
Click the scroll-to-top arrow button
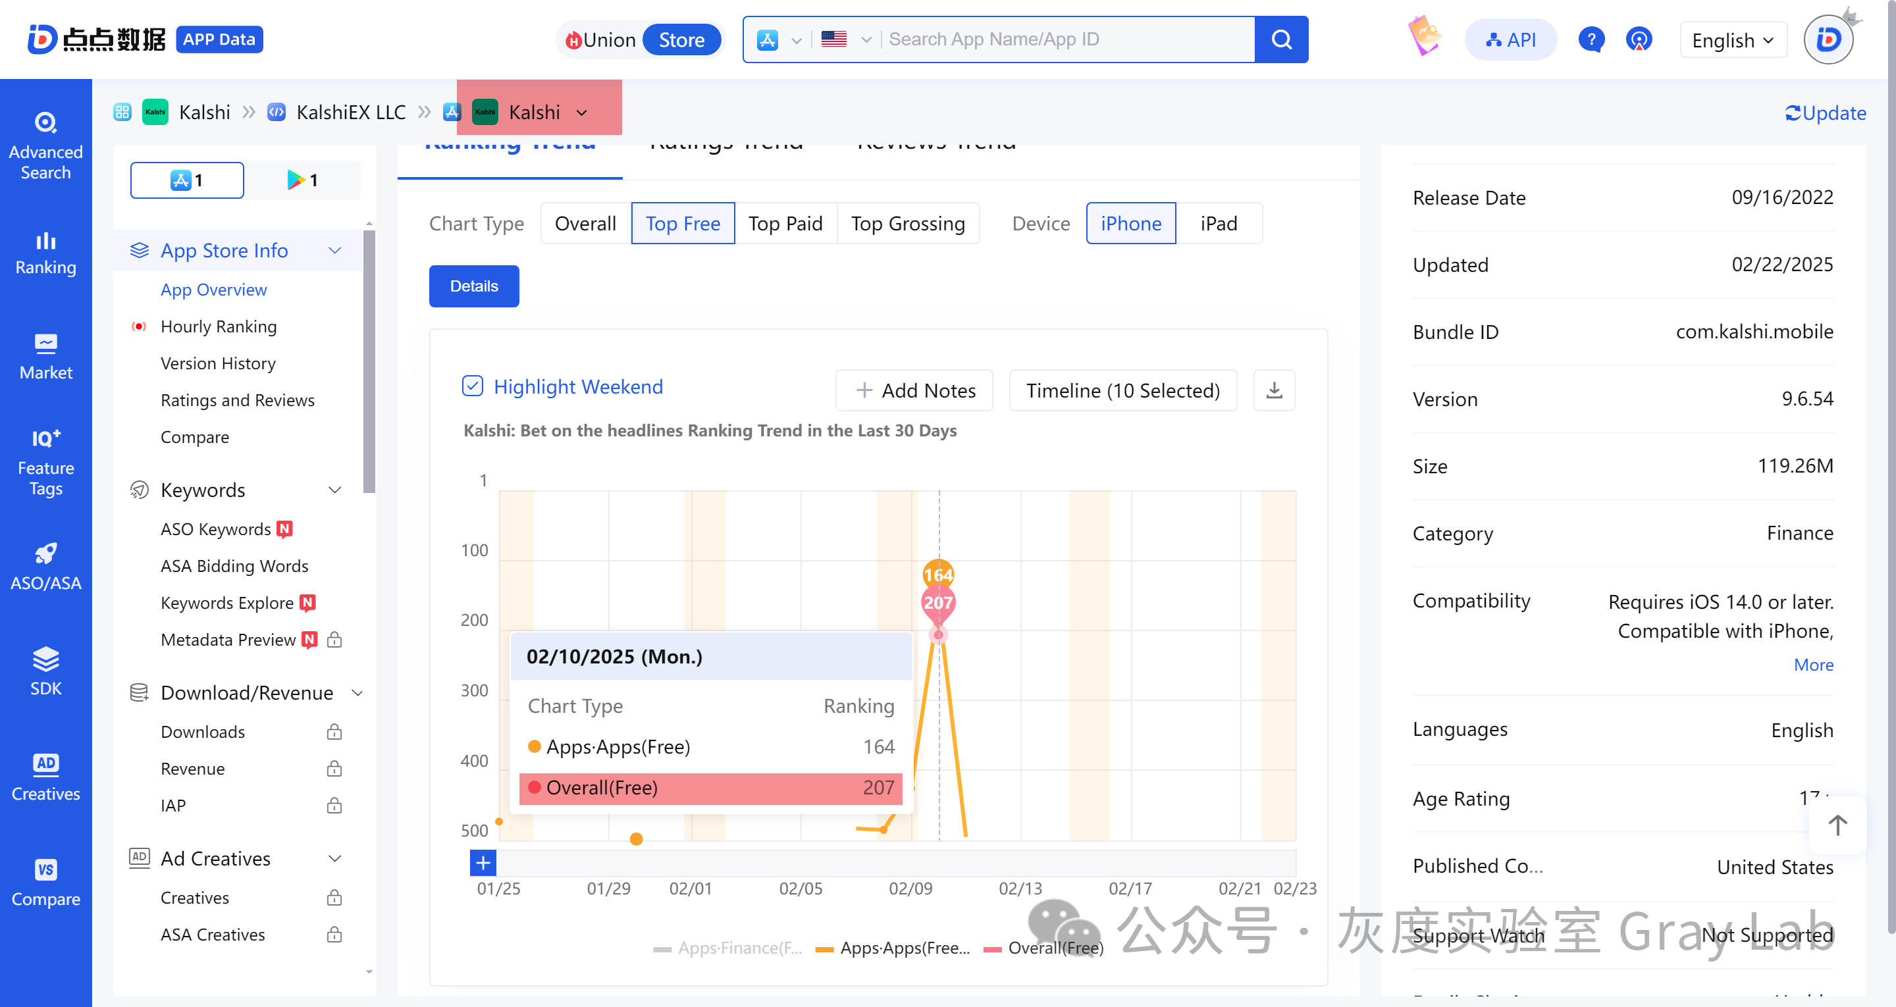1837,825
